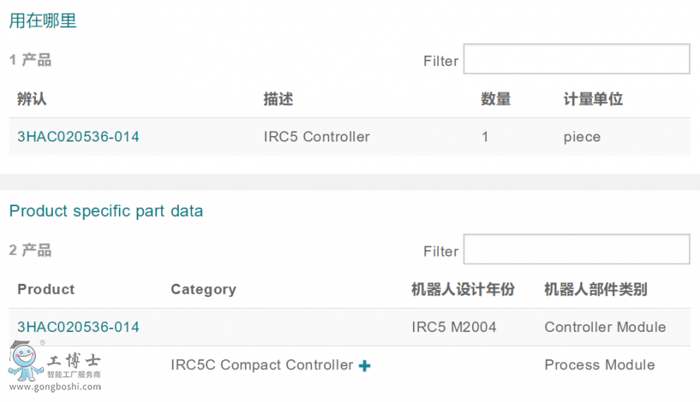Sort by the 描述 column header

point(278,100)
